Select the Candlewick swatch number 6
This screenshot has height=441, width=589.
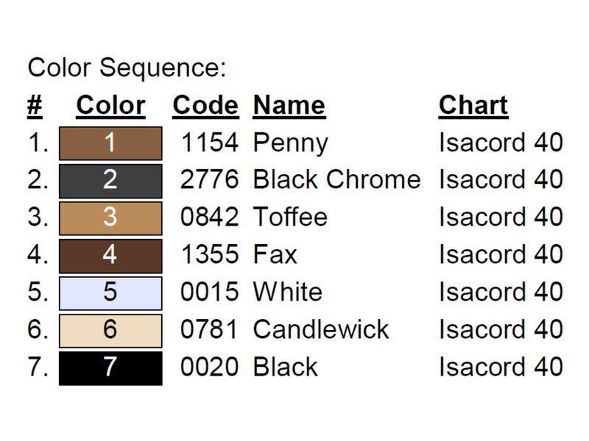click(110, 331)
